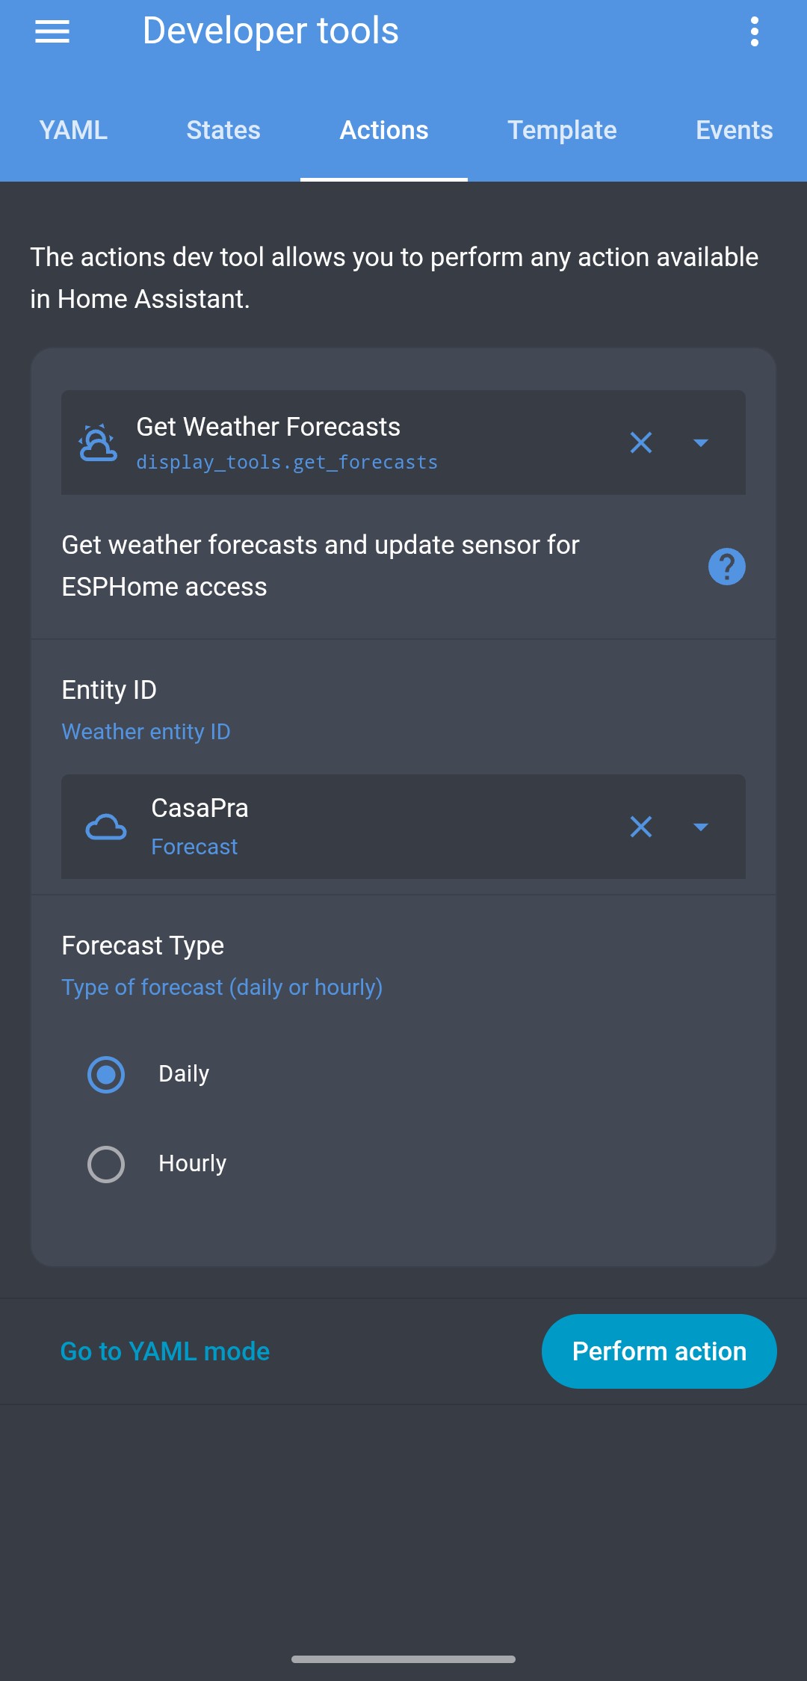Go to YAML mode

pos(165,1351)
